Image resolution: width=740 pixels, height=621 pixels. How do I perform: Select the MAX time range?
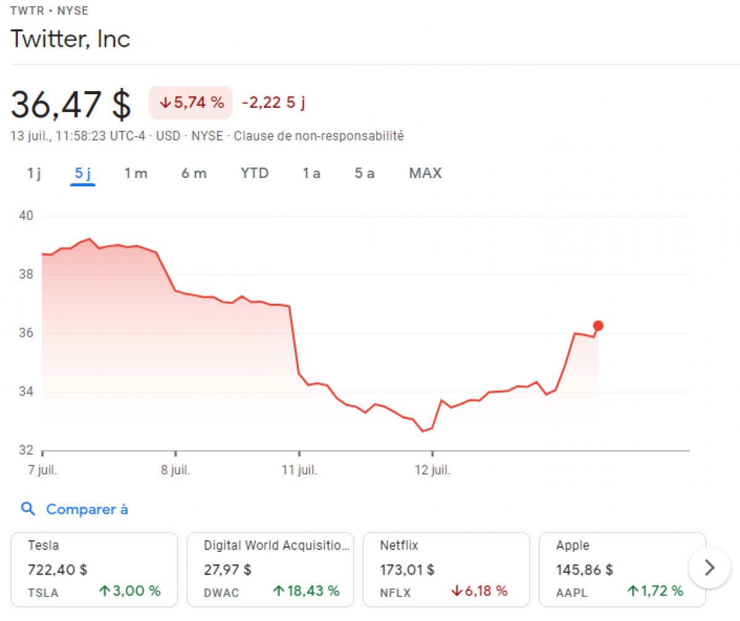425,173
